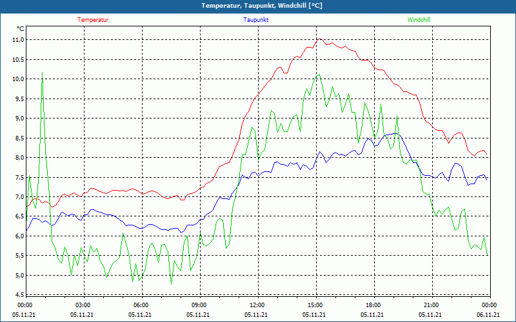Click the 09:00 time axis label
Image resolution: width=516 pixels, height=322 pixels.
point(199,305)
